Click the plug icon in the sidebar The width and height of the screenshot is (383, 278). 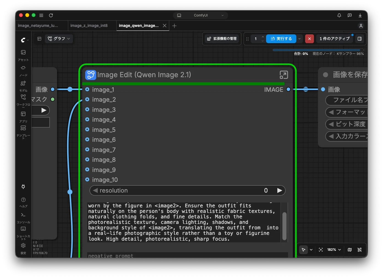tap(23, 187)
